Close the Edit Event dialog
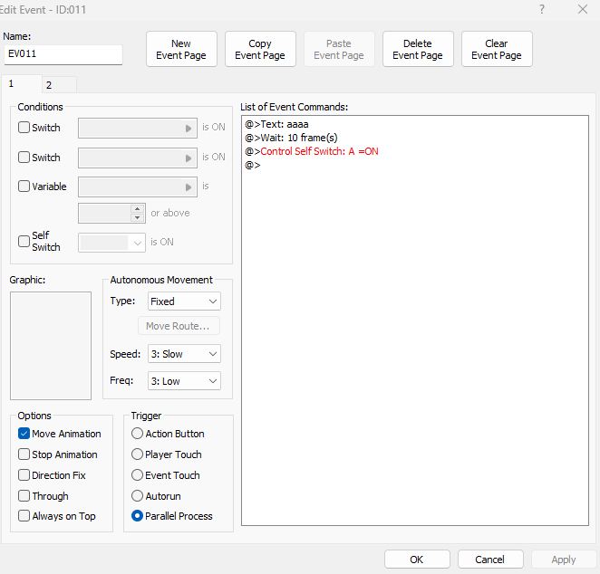 point(582,9)
